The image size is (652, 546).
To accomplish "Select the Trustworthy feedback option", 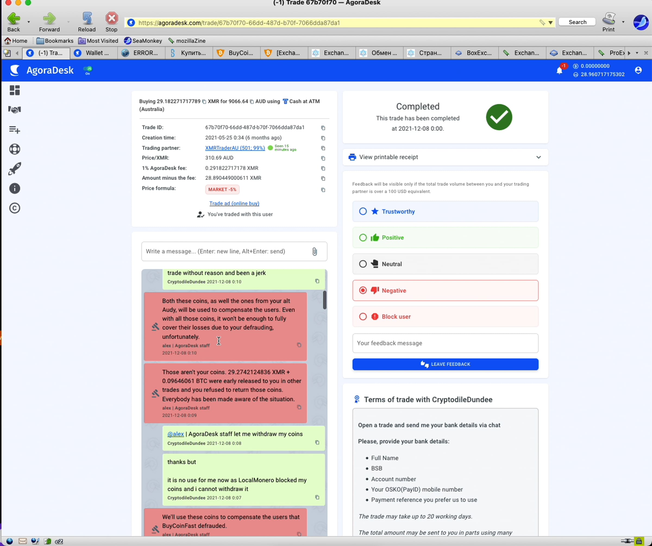I will tap(363, 211).
